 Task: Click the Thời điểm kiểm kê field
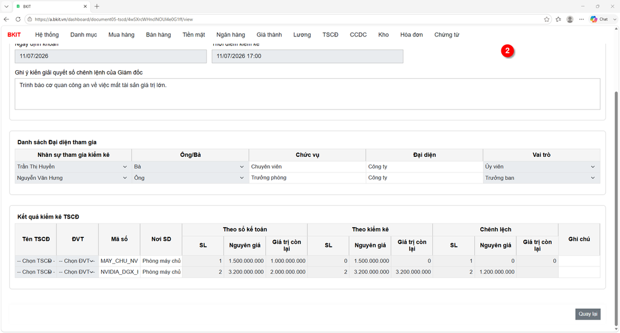point(307,56)
